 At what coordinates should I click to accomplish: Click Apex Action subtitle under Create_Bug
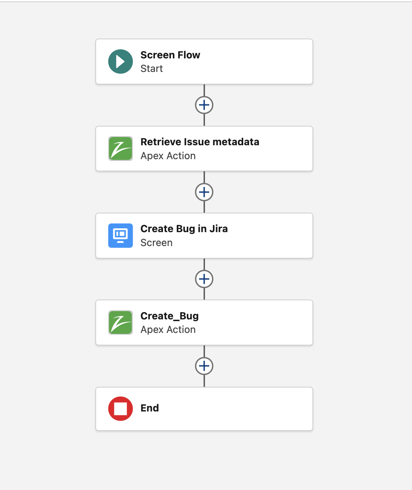(168, 329)
